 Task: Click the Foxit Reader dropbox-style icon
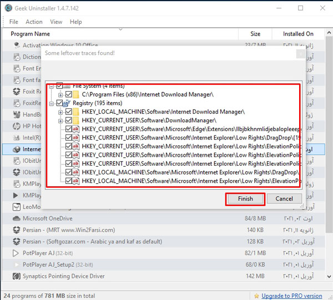(x=16, y=92)
